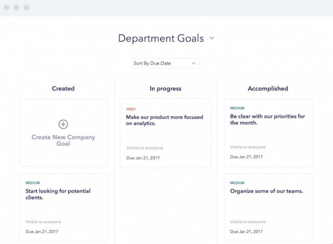Select the In progress column header
Viewport: 333px width, 244px height.
(165, 88)
